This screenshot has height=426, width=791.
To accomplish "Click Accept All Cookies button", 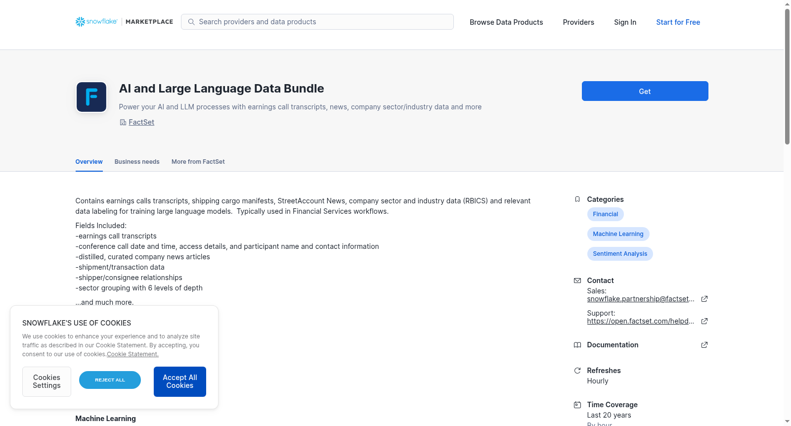I will [180, 381].
